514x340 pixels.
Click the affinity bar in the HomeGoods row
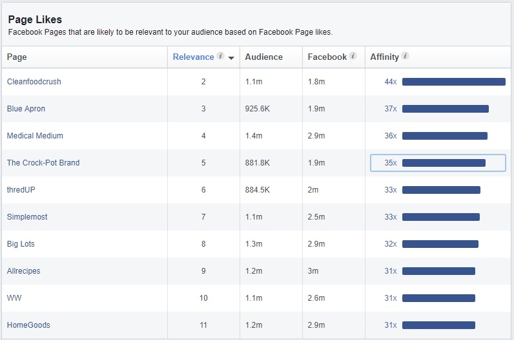click(438, 325)
